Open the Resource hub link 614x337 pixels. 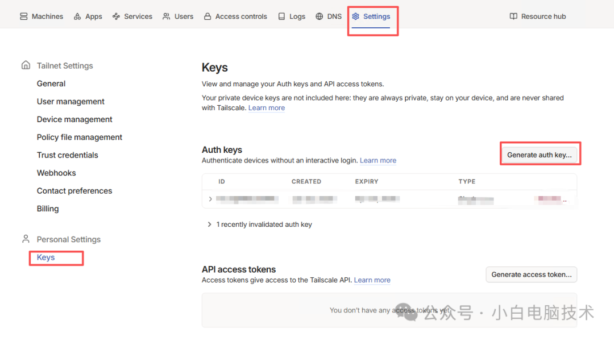click(538, 16)
